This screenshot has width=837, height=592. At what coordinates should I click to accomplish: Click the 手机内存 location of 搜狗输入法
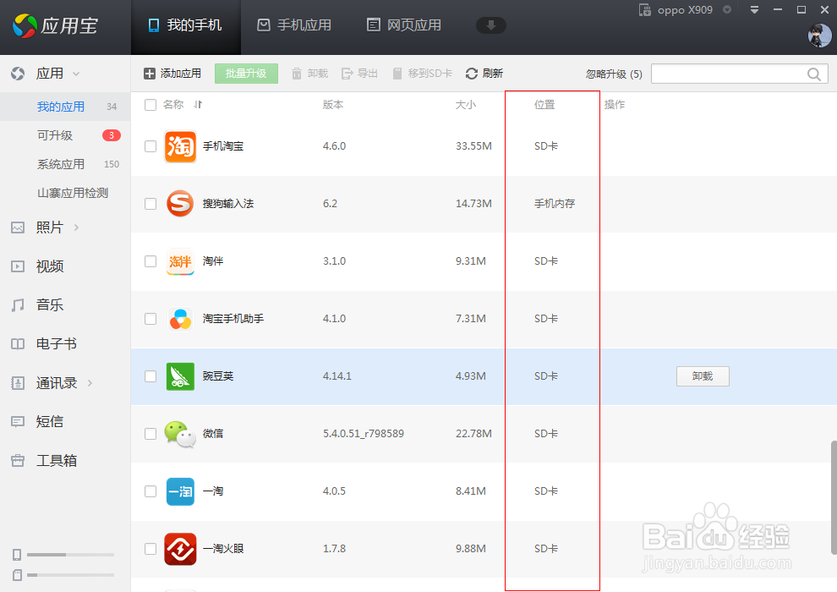coord(555,204)
